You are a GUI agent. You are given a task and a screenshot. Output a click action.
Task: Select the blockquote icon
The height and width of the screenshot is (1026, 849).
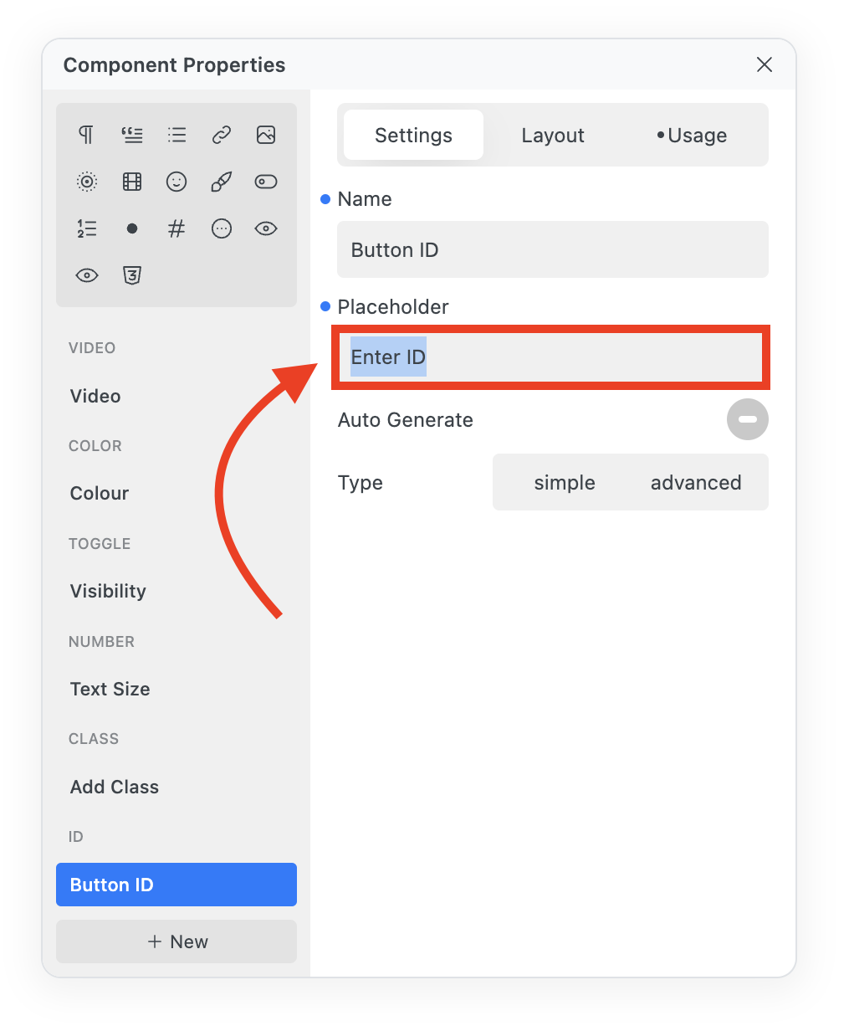point(132,135)
